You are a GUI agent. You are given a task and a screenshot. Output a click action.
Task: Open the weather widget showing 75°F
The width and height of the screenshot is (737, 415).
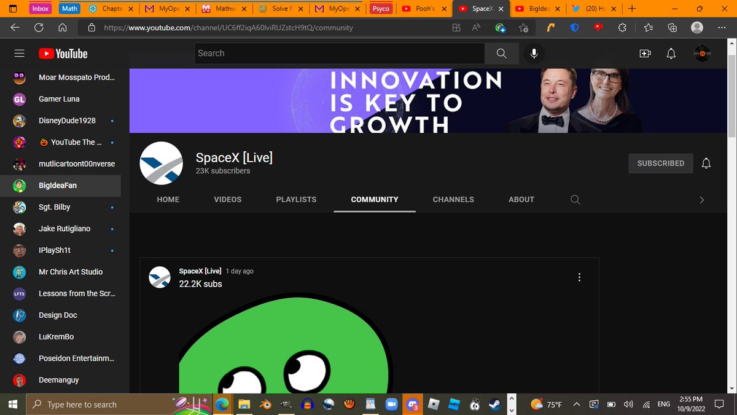coord(546,405)
